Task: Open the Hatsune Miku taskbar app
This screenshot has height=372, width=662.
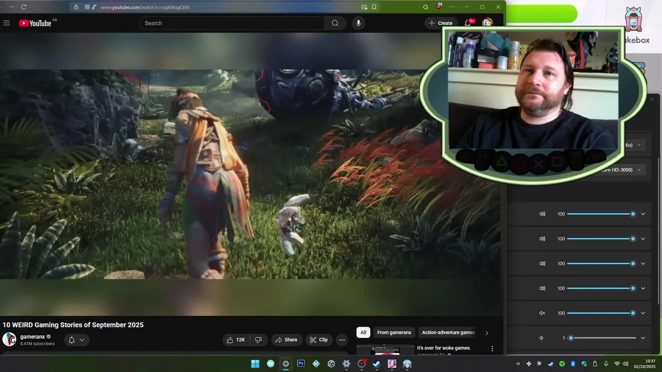Action: 407,364
